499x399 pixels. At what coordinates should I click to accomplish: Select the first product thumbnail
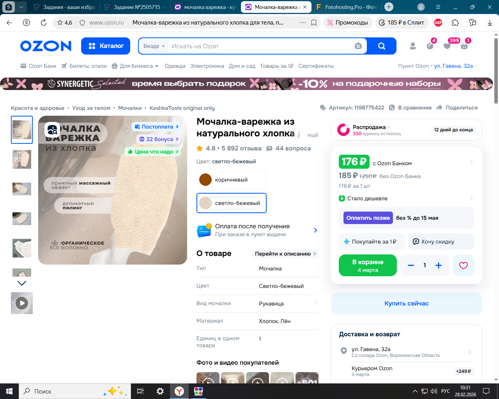22,130
